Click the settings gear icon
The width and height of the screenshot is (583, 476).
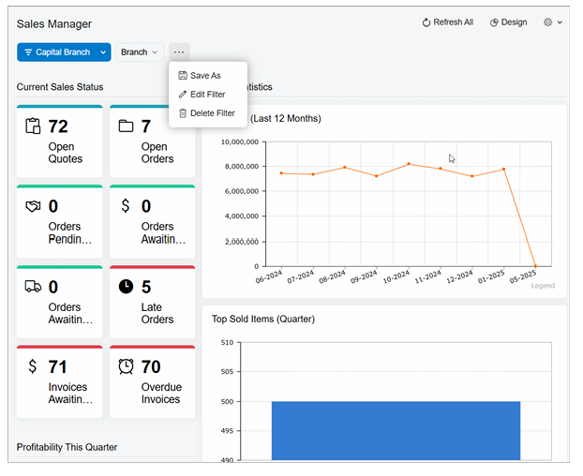coord(548,22)
